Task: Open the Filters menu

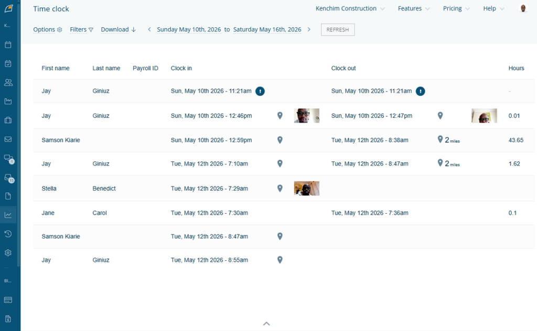Action: tap(81, 29)
